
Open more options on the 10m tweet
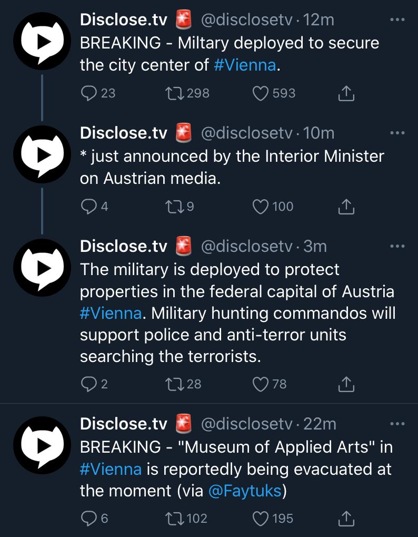coord(397,133)
